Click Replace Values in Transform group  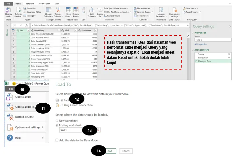coord(112,16)
